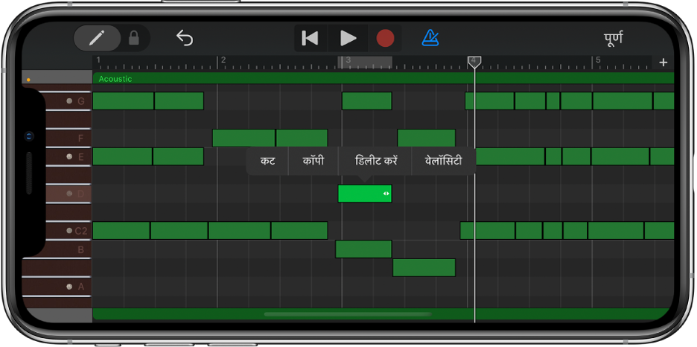Tap the पूर्ण button to finish editing

coord(613,38)
